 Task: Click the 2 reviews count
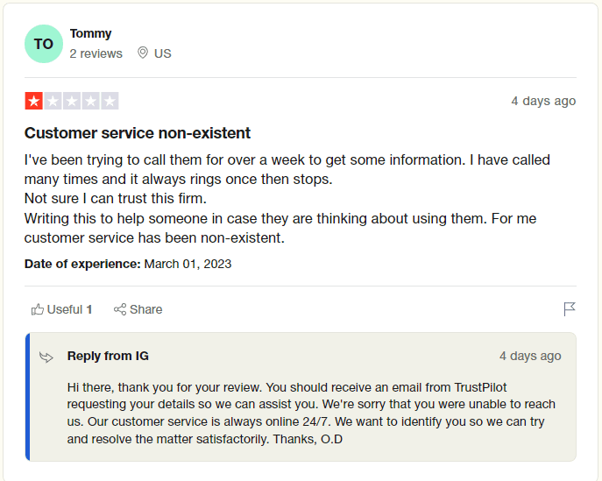pyautogui.click(x=96, y=53)
